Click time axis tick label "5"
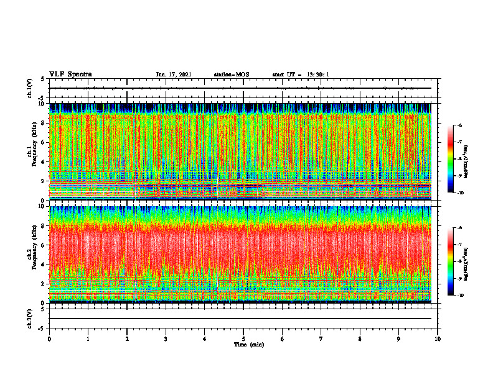 (x=243, y=339)
